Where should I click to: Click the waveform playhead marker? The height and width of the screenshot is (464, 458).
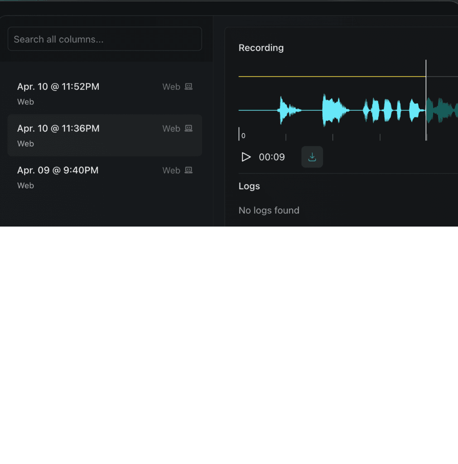(426, 100)
